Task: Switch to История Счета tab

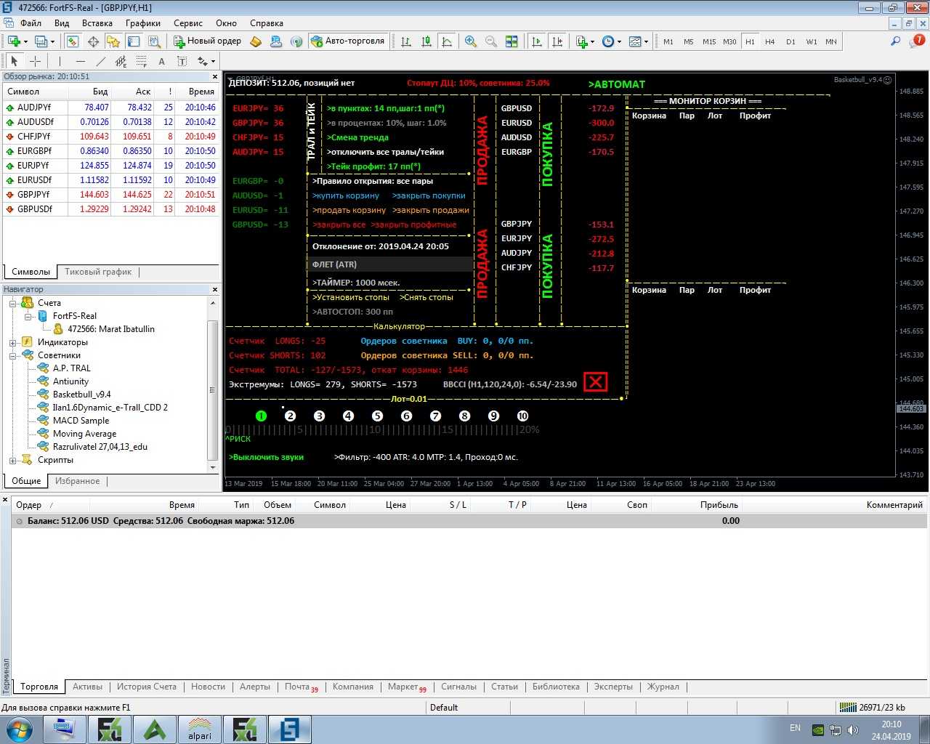Action: pyautogui.click(x=146, y=687)
